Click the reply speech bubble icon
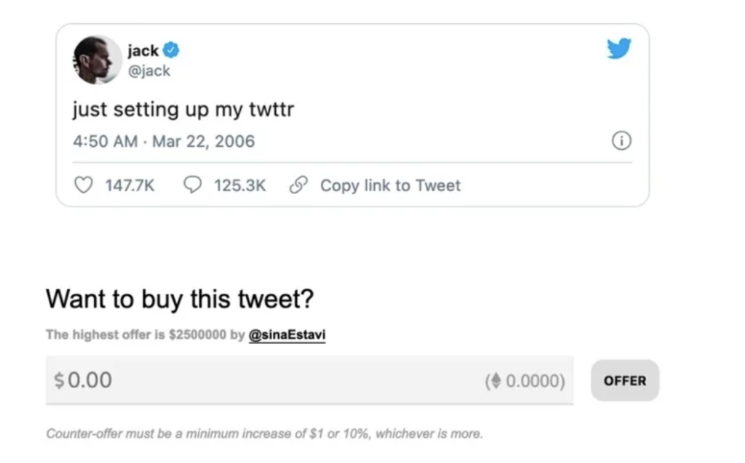745x463 pixels. (x=192, y=185)
